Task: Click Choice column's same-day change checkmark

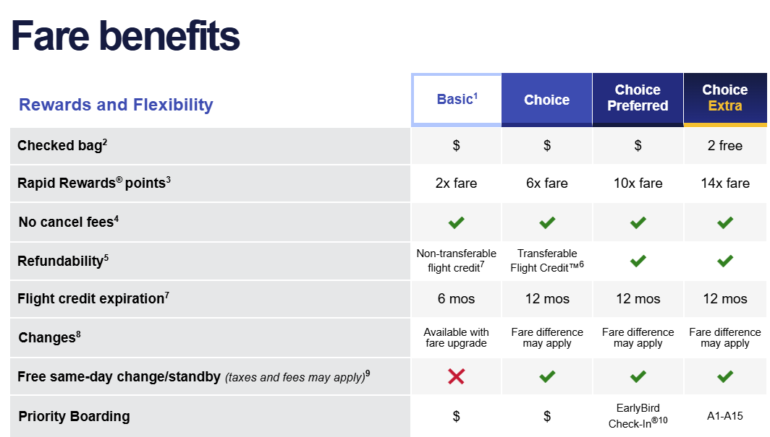Action: tap(547, 376)
